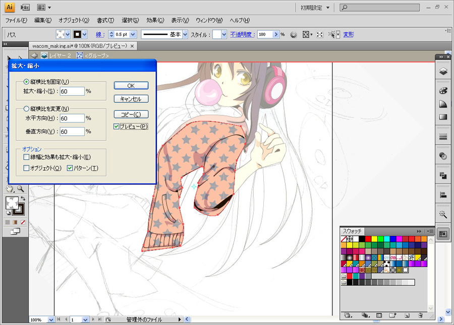Open the 基本 brush definition dropdown
The height and width of the screenshot is (325, 454).
[x=185, y=35]
